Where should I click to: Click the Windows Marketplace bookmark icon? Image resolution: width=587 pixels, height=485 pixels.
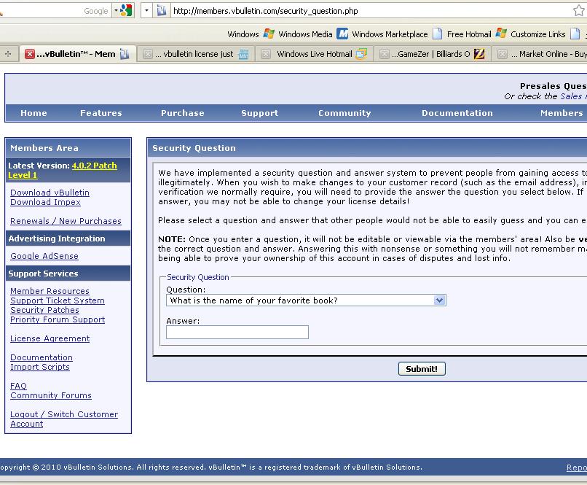click(x=342, y=34)
